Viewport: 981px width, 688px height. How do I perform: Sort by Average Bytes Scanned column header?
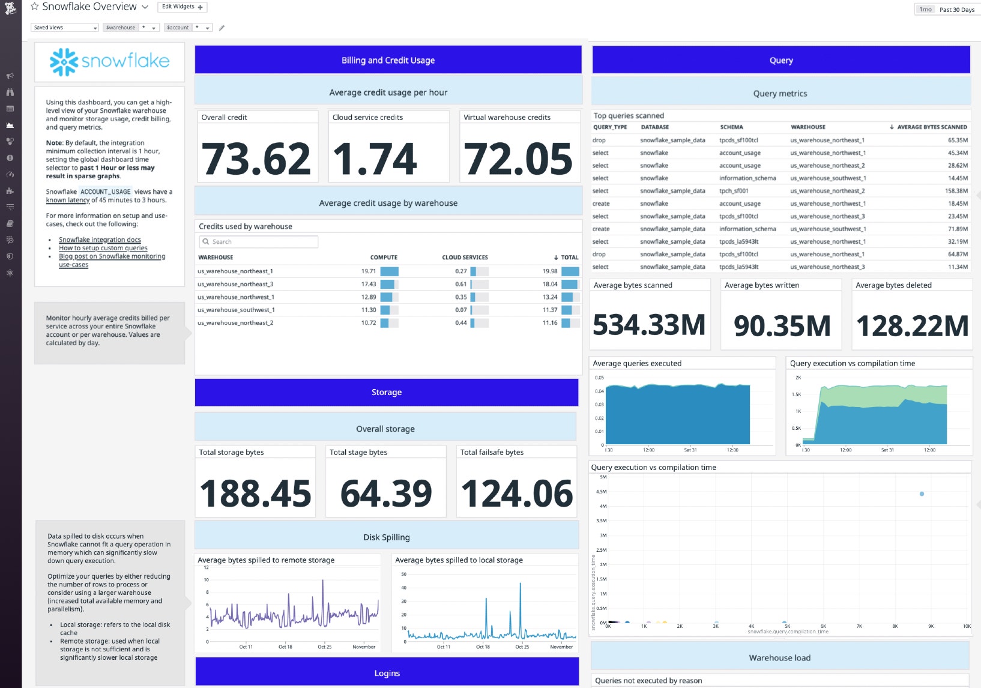pos(931,127)
